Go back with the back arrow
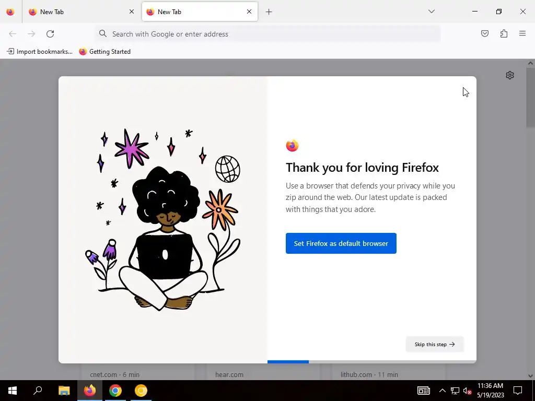 pos(13,34)
